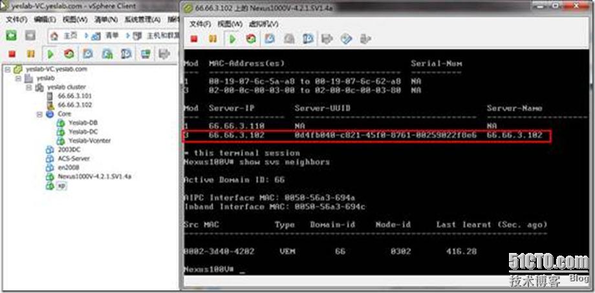
Task: Collapse the yeslab datacenter tree node
Action: 18,78
